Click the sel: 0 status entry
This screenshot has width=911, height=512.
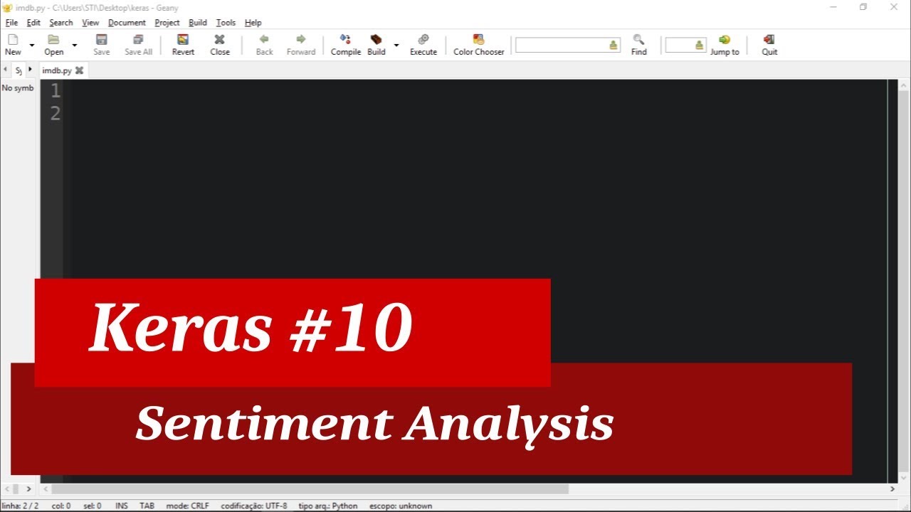tap(93, 506)
